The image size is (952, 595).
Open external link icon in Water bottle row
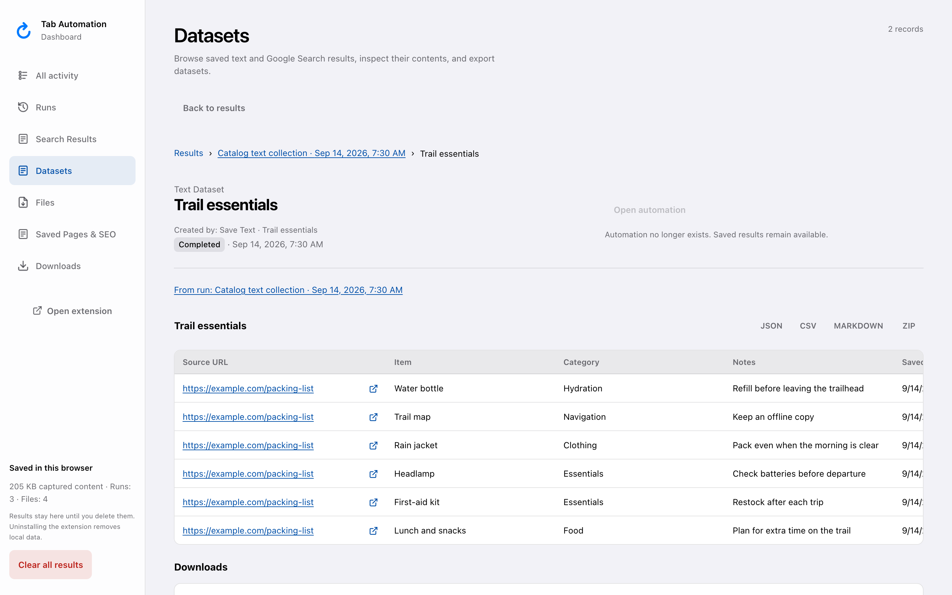373,389
